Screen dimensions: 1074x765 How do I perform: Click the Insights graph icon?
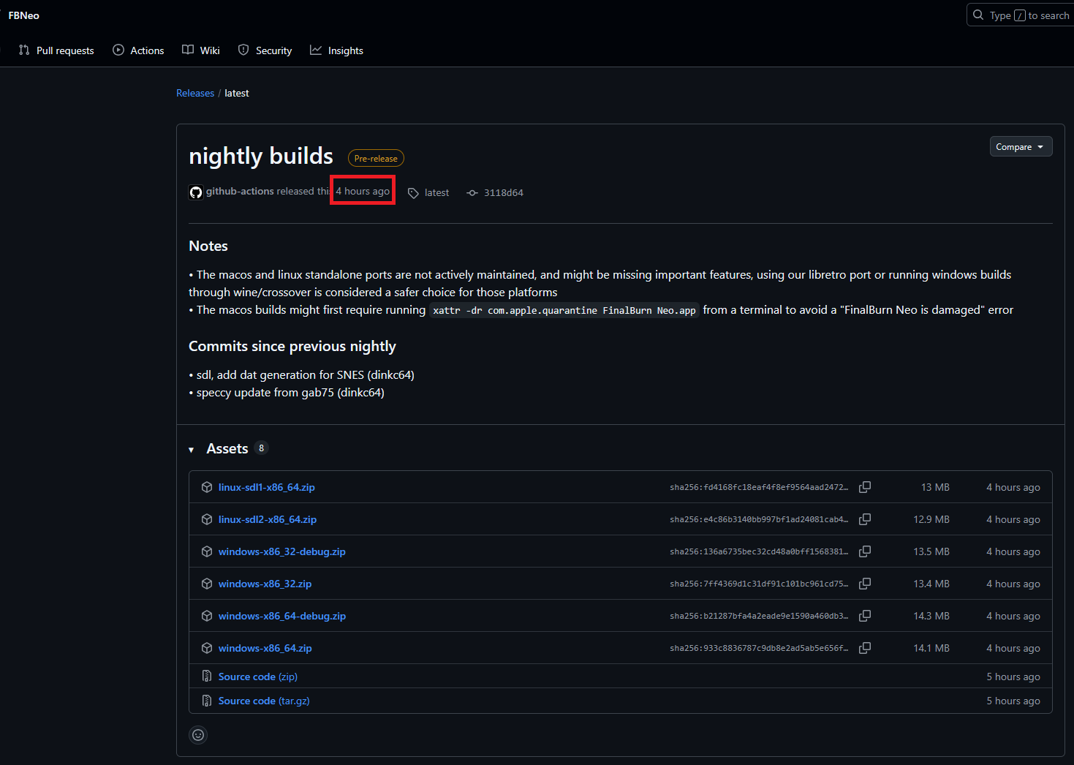click(x=316, y=50)
